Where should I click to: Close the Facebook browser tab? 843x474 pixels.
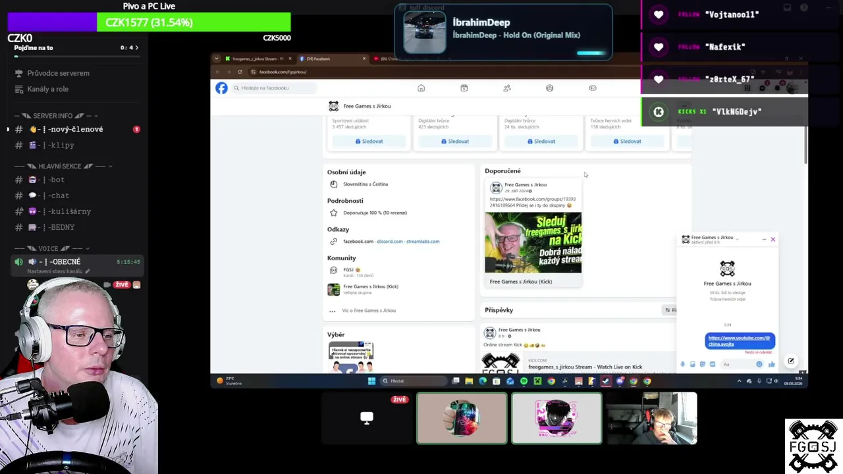(x=364, y=59)
